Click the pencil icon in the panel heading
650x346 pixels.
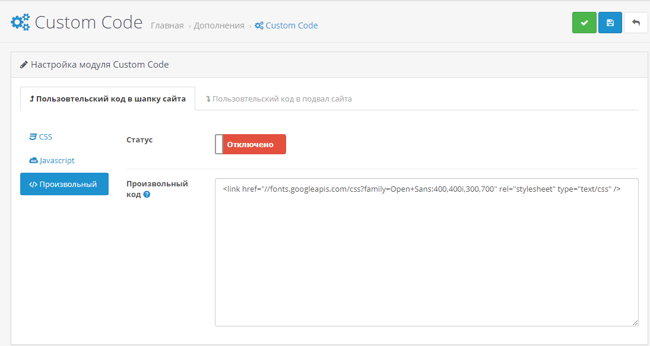24,65
